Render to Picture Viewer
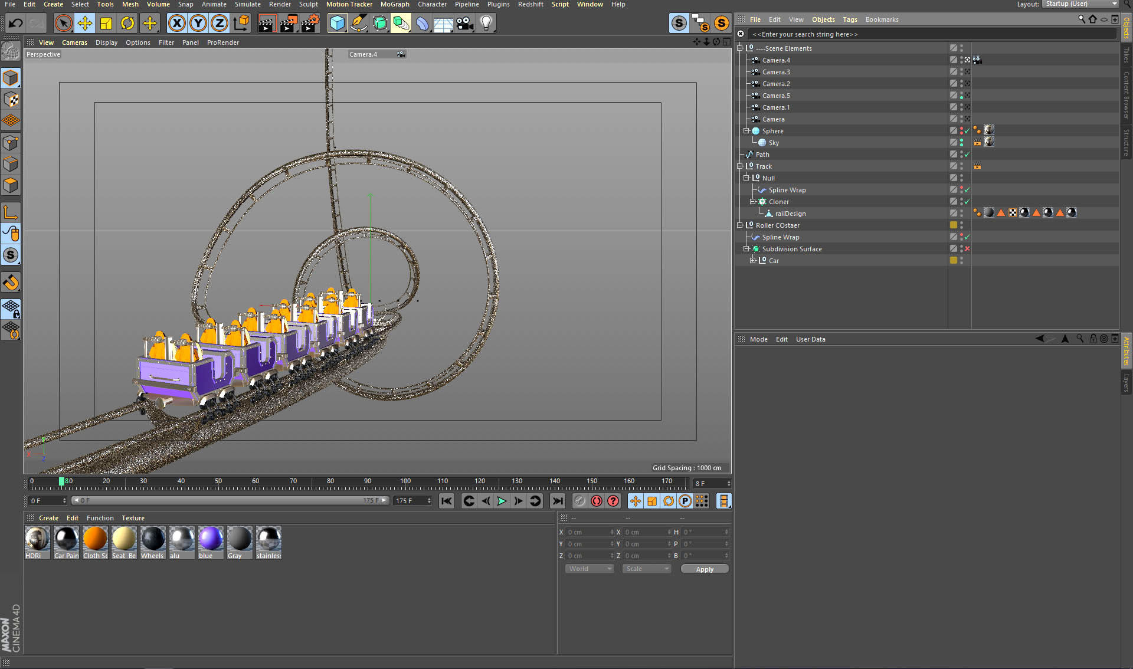 click(x=289, y=24)
